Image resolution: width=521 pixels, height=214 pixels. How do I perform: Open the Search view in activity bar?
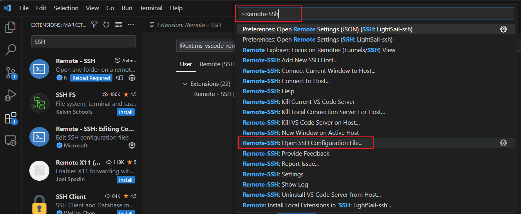11,50
